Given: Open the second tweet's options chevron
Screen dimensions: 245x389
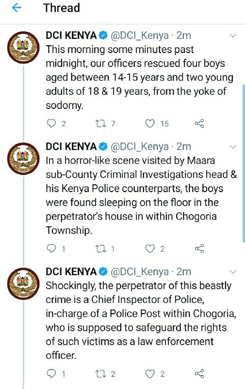Looking at the screenshot, I should pos(233,147).
